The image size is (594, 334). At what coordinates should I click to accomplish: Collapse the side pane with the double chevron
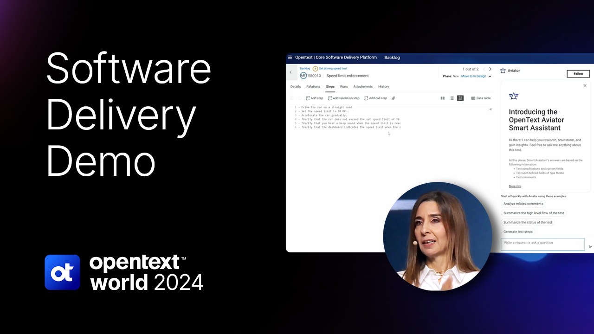click(491, 109)
